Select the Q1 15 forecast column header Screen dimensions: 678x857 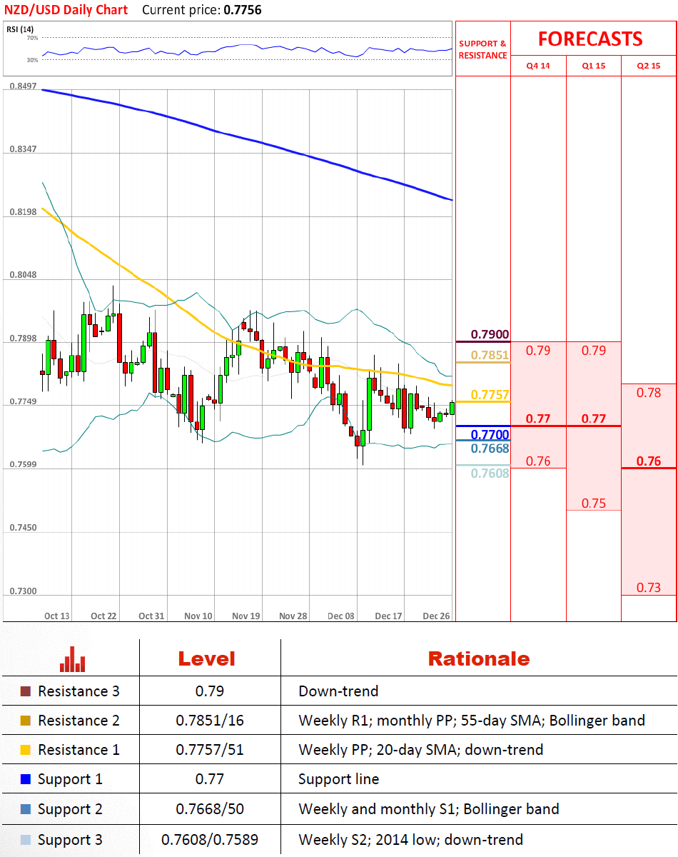click(x=594, y=66)
